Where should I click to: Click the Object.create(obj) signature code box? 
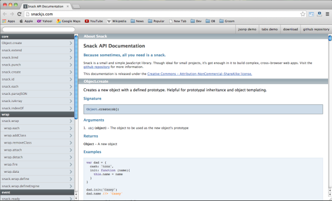coord(203,109)
